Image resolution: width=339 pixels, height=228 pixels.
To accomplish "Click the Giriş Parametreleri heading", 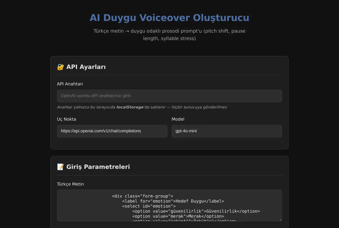I will (x=98, y=167).
